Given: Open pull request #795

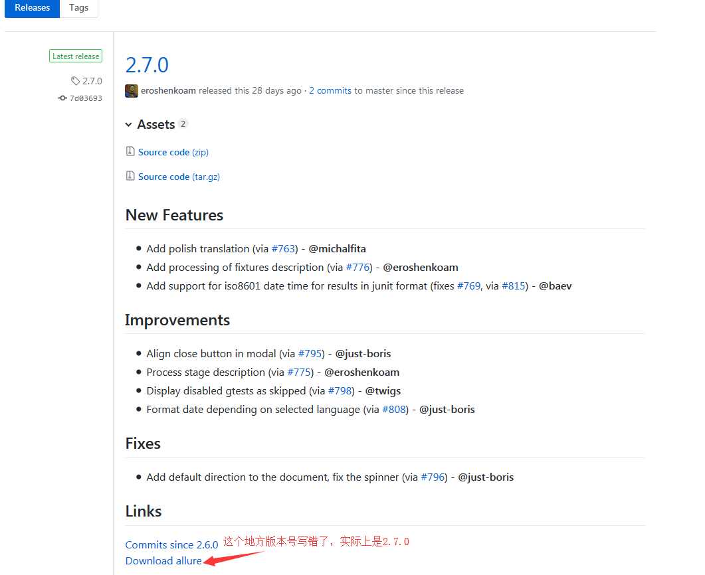Looking at the screenshot, I should coord(310,354).
